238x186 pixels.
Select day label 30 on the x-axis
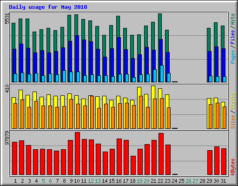(216, 181)
